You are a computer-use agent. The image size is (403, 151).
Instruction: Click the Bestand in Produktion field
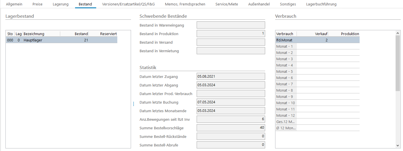tap(231, 34)
